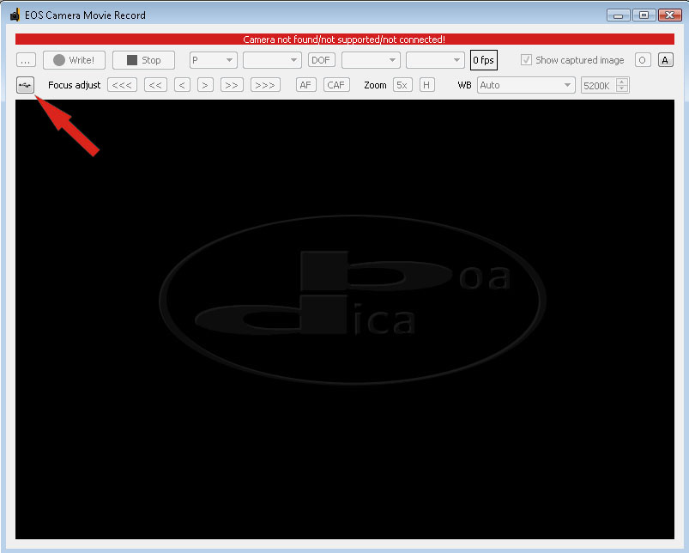This screenshot has height=553, width=689.
Task: Click the red camera not found status bar
Action: (x=345, y=39)
